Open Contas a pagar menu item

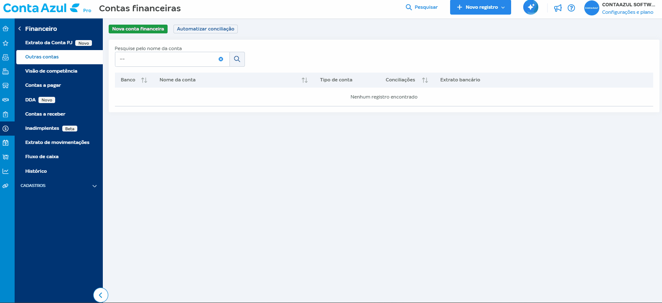pyautogui.click(x=43, y=85)
